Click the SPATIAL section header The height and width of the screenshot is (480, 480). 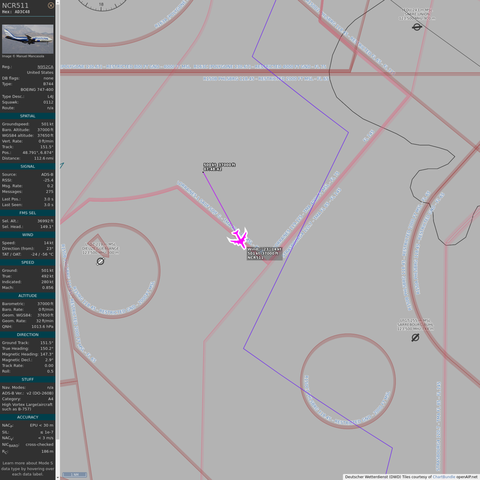28,116
